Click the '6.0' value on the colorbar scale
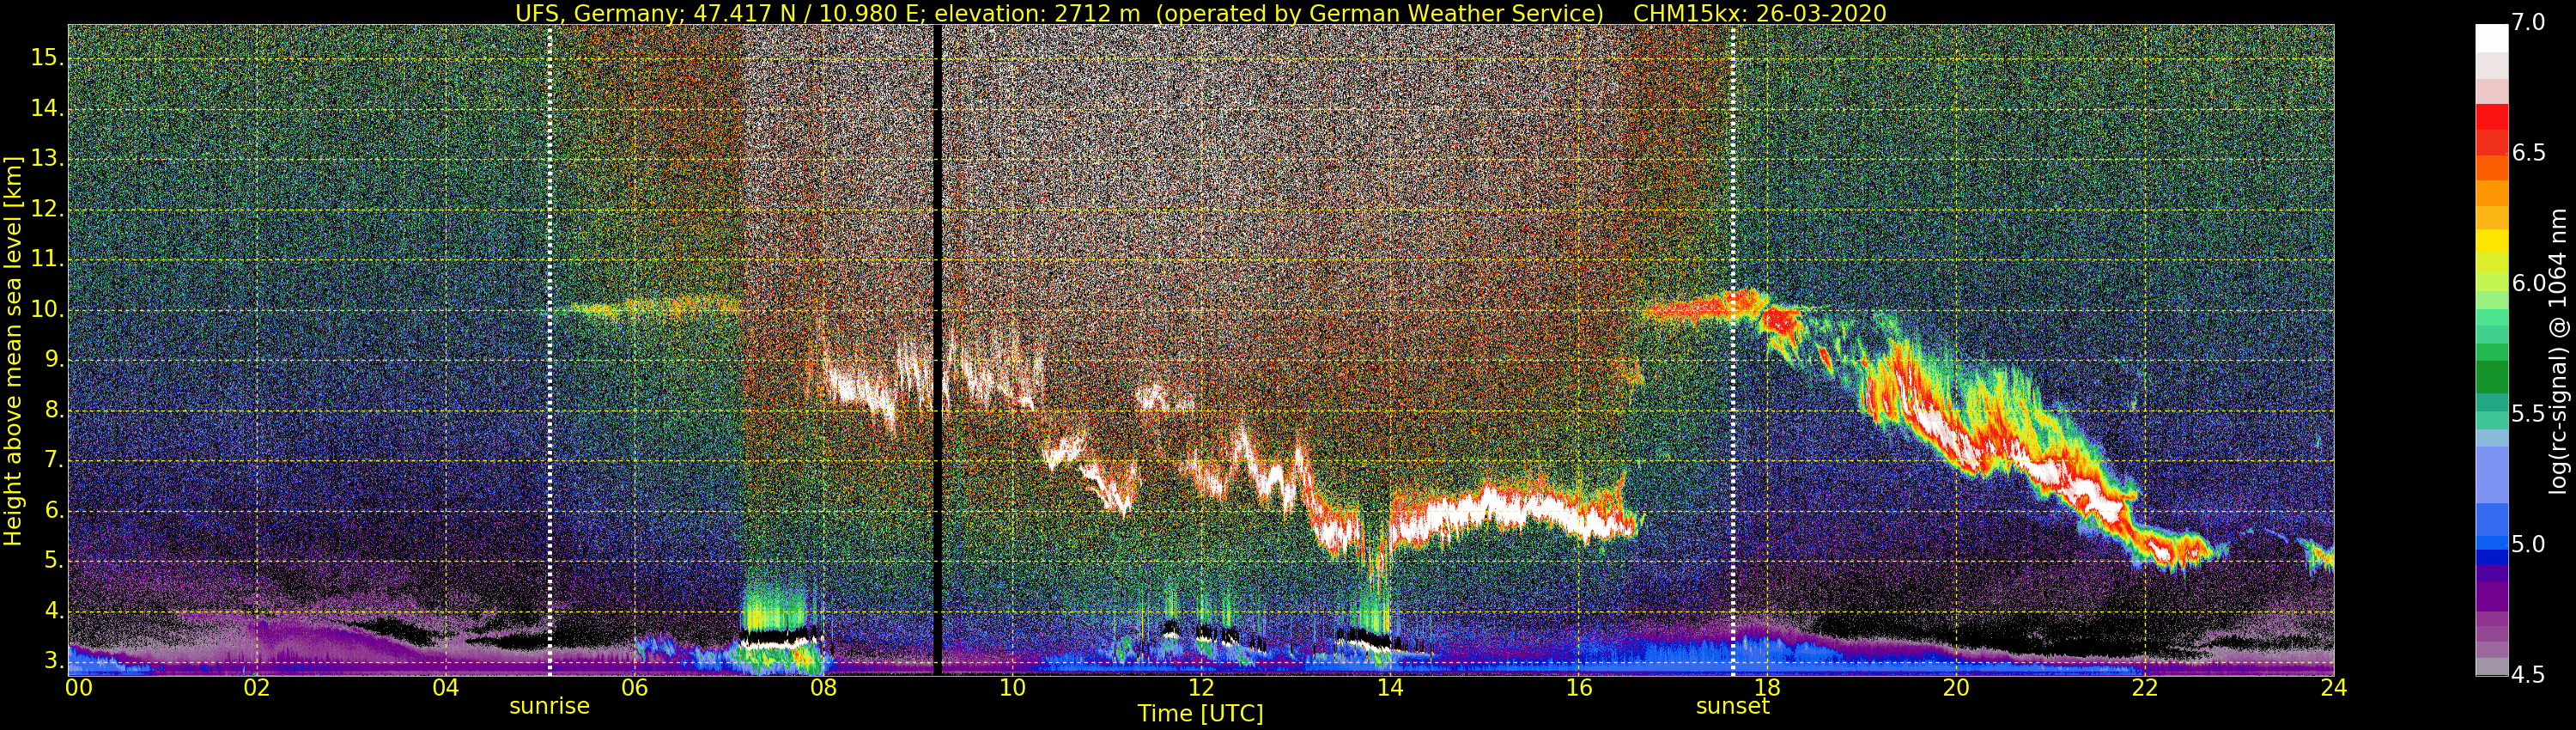Image resolution: width=2576 pixels, height=730 pixels. point(2529,283)
